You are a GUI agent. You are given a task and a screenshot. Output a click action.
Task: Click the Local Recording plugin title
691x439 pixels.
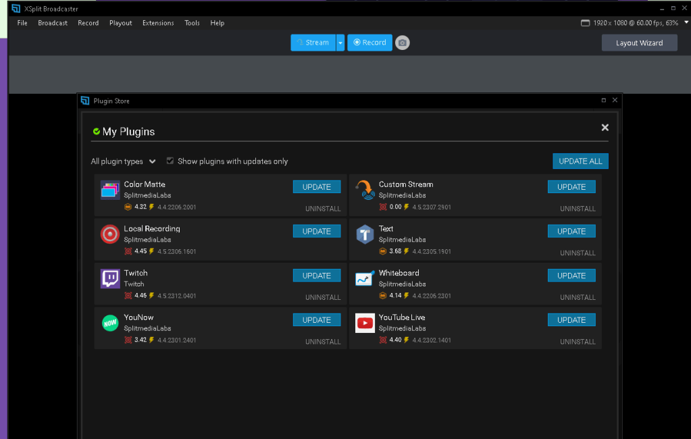coord(151,229)
